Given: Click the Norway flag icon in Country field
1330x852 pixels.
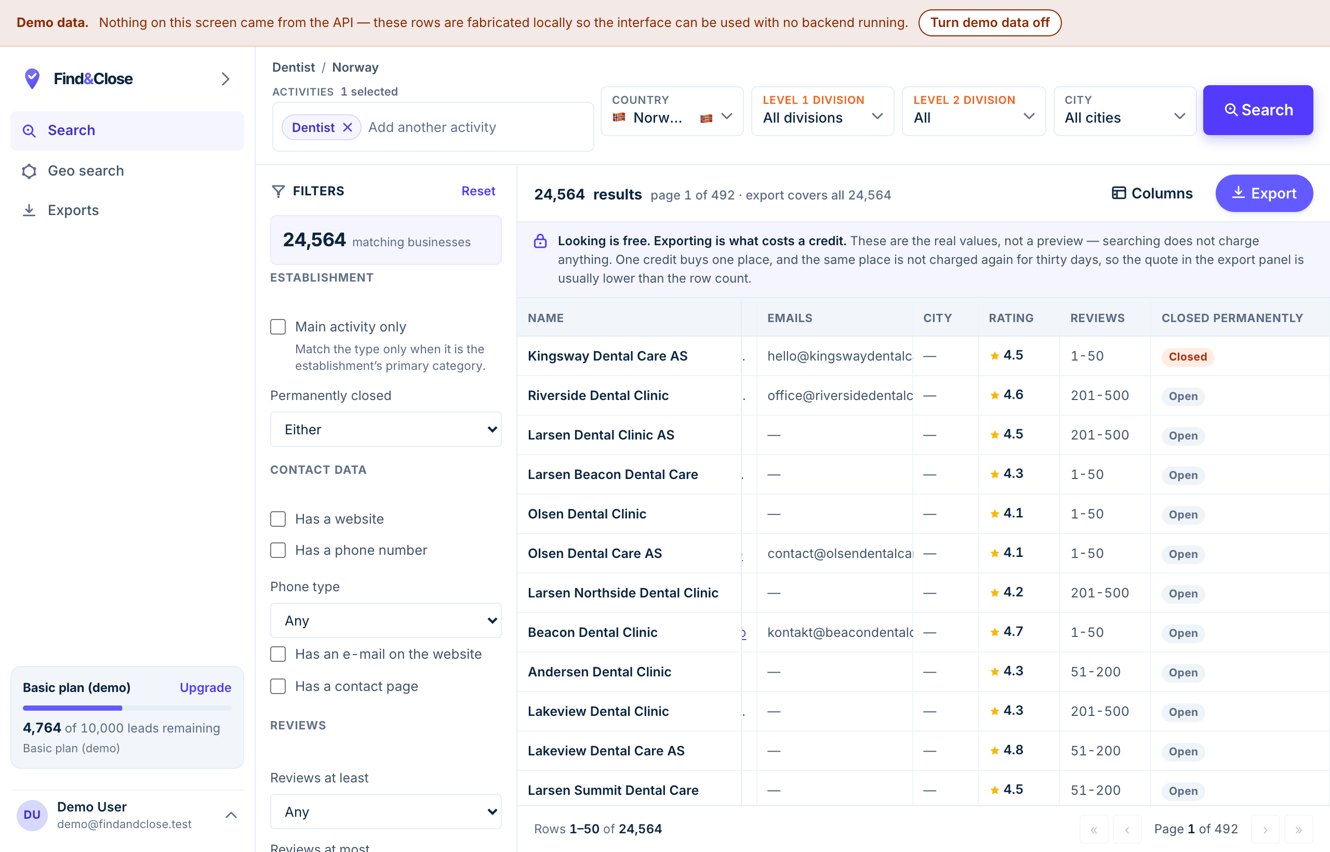Looking at the screenshot, I should [x=619, y=117].
